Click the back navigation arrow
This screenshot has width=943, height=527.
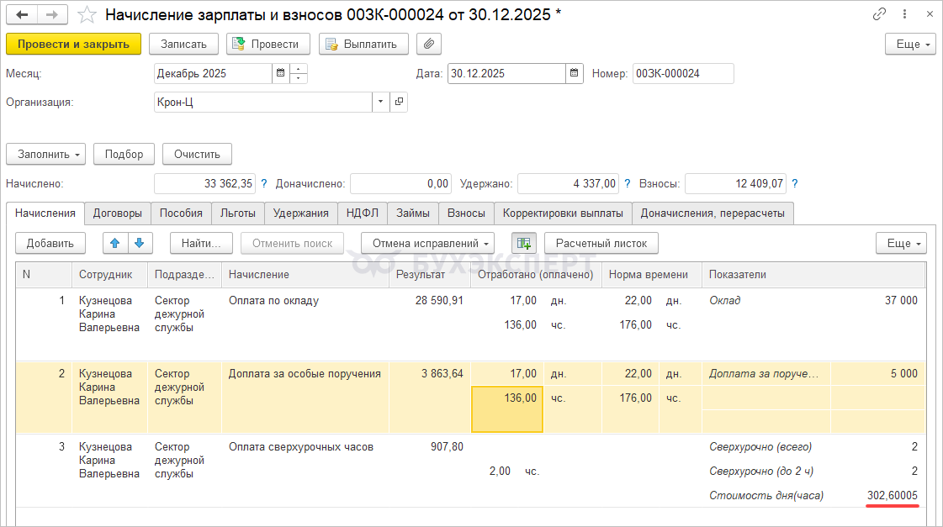[x=22, y=15]
